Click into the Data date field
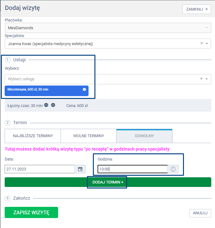This screenshot has width=215, height=228. coord(39,169)
